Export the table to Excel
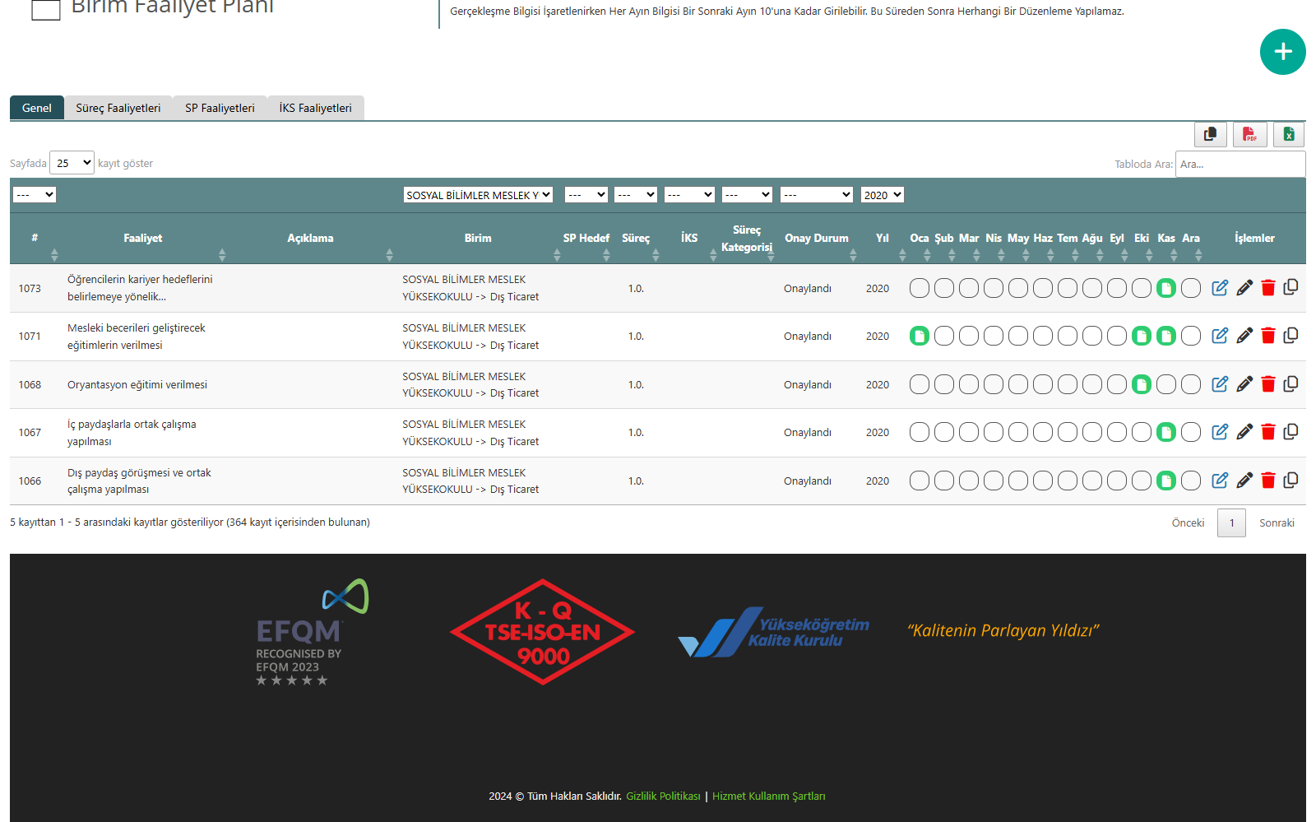1316x822 pixels. pyautogui.click(x=1289, y=134)
